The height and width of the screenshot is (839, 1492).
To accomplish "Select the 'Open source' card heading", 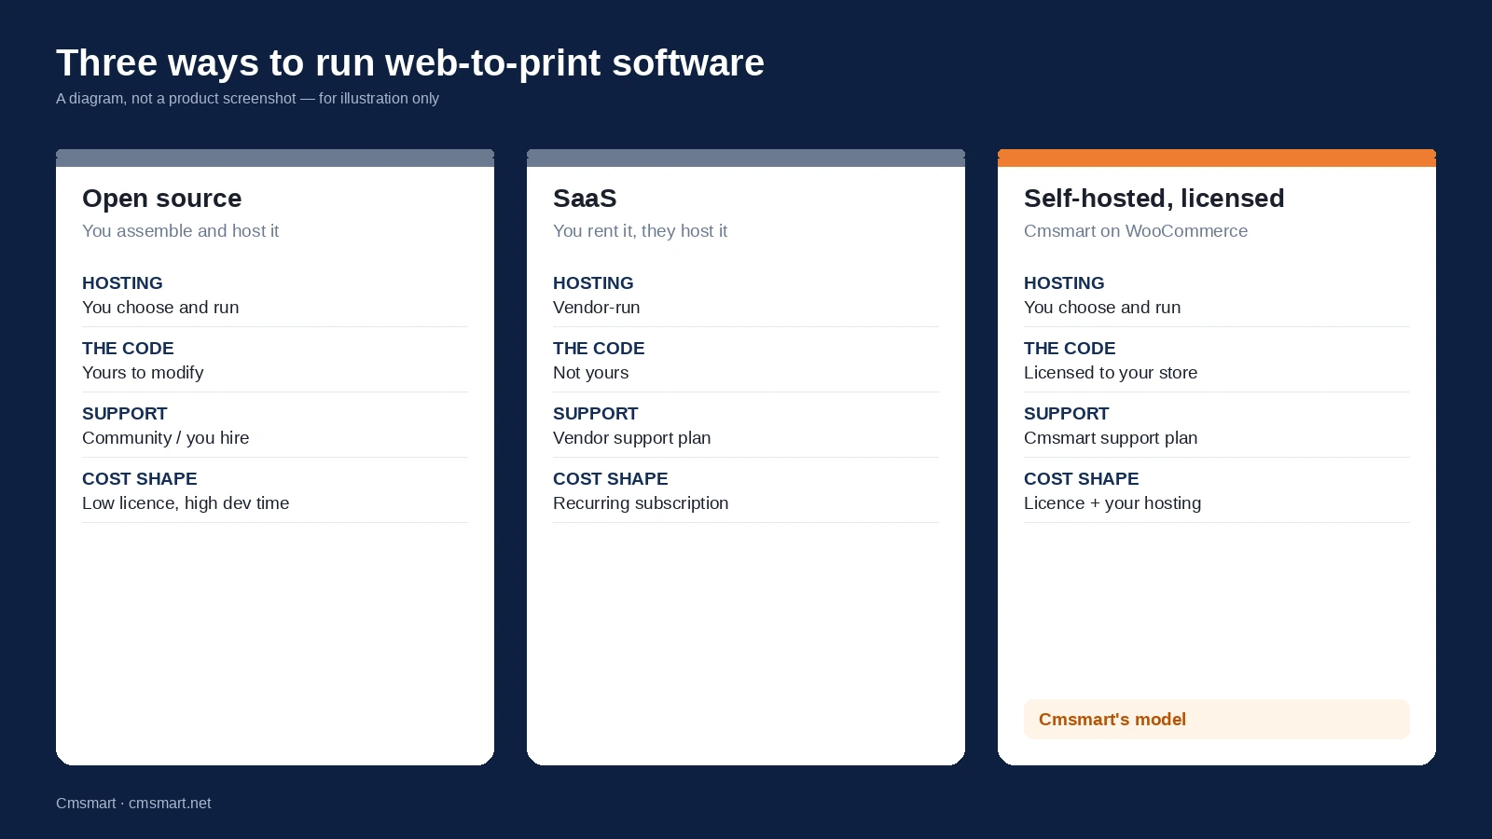I will 162,199.
